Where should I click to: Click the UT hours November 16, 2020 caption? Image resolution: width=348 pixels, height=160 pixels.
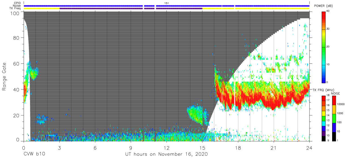coord(167,154)
